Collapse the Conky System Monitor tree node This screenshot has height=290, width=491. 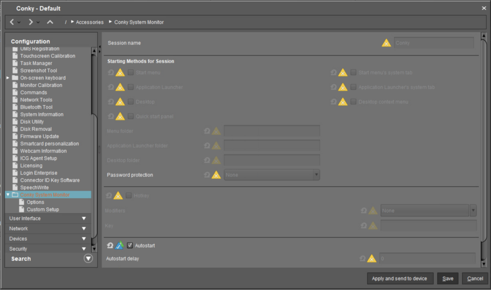(8, 195)
